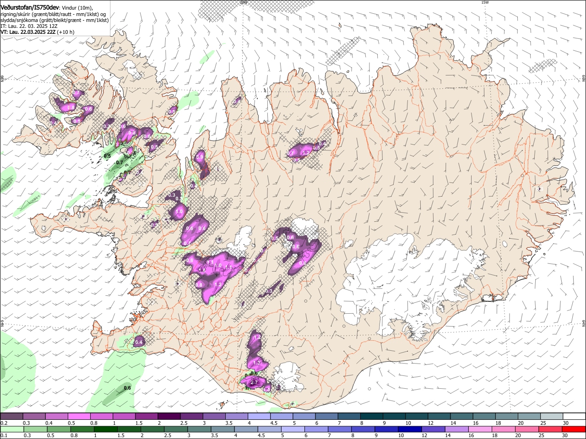
Task: Click the 'rigning/skúrir' legend description line
Action: 53,14
